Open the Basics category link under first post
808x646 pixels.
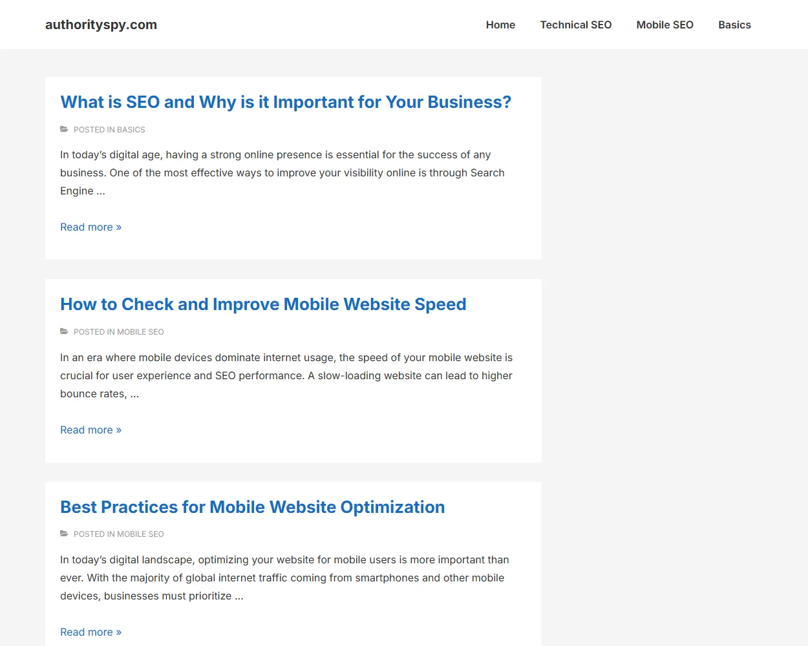click(131, 130)
